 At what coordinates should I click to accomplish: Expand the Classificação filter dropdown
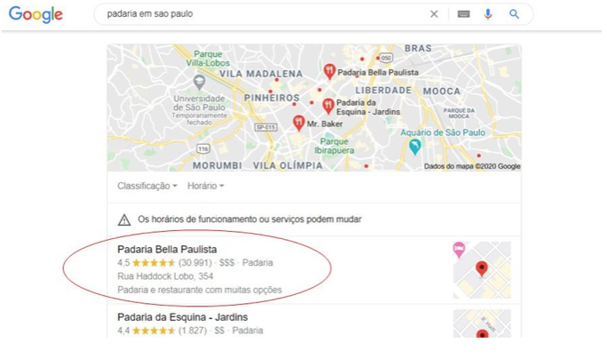[148, 186]
